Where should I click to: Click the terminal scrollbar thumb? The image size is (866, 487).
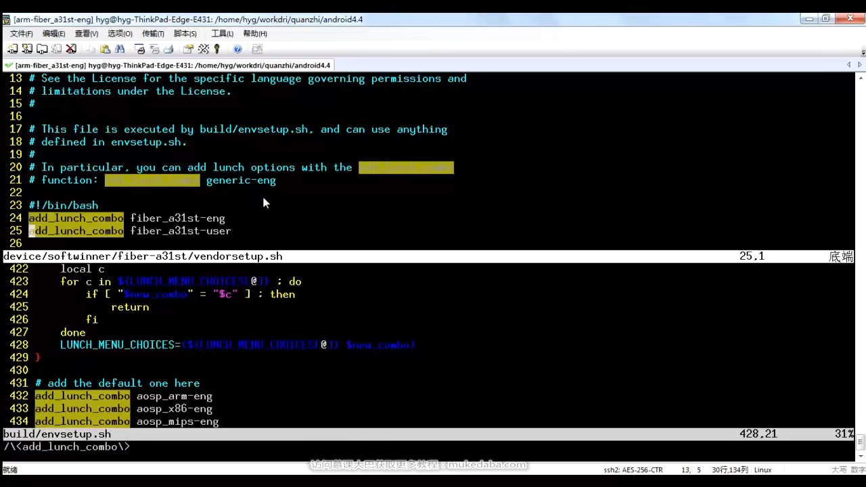pyautogui.click(x=862, y=443)
